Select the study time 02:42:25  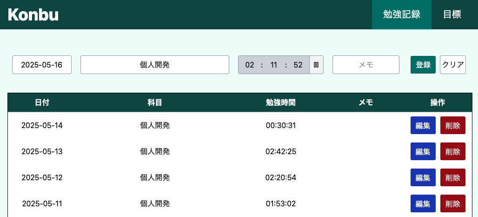tap(281, 151)
